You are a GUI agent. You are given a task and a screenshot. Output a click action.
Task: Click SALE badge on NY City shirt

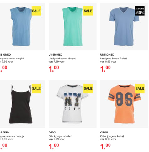coord(88,88)
